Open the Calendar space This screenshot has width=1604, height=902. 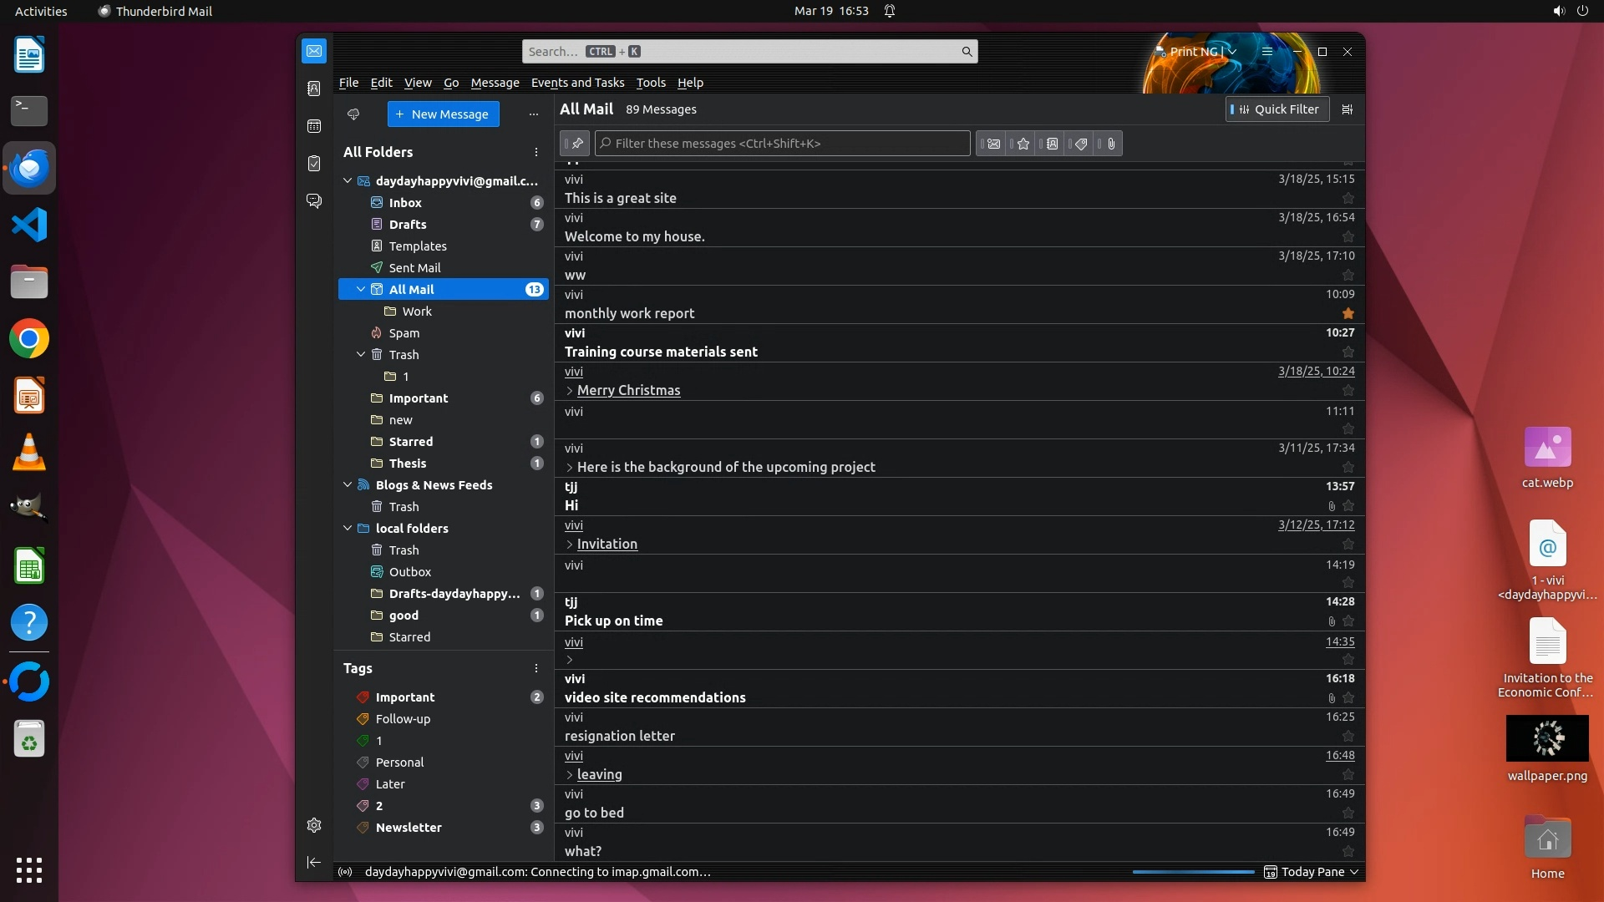coord(314,126)
